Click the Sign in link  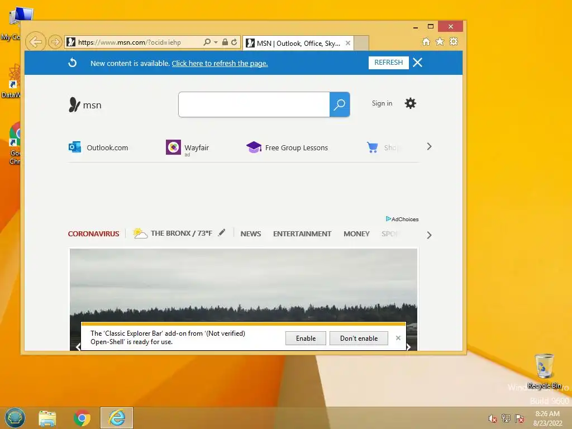382,103
